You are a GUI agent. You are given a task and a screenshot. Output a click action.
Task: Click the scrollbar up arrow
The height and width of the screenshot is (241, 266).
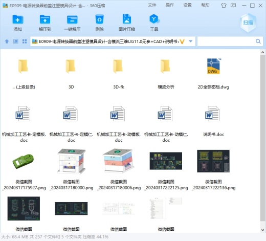coord(263,53)
